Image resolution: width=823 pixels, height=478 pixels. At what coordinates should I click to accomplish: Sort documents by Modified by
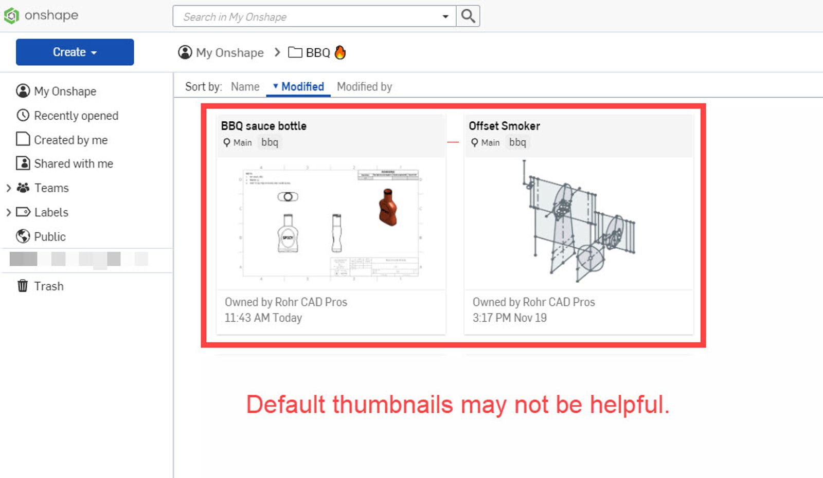[x=364, y=87]
